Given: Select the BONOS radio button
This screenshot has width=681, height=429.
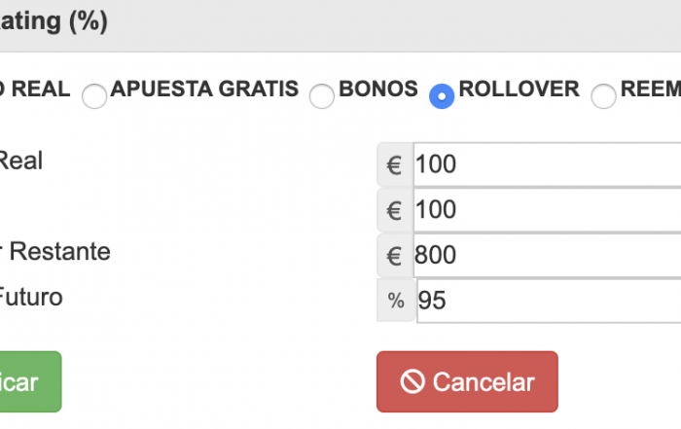Looking at the screenshot, I should coord(322,95).
